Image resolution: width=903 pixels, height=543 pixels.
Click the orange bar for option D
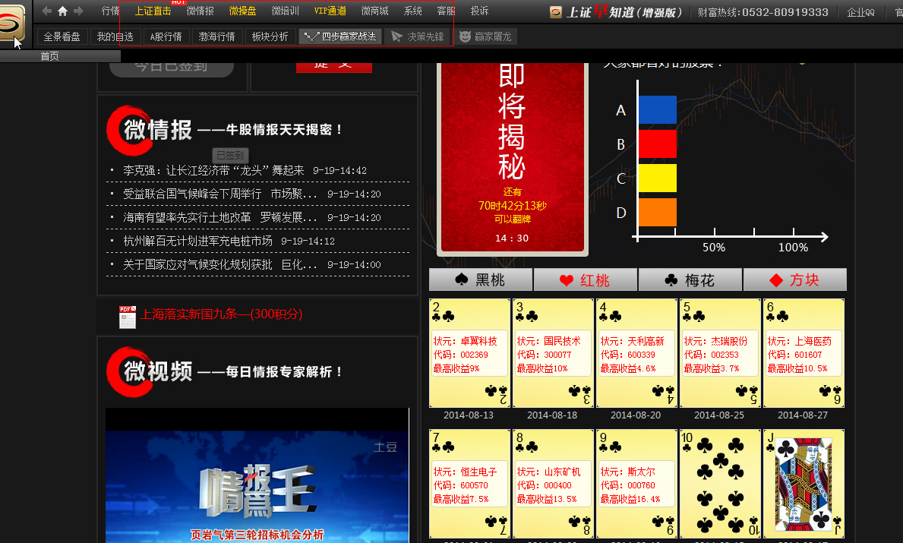[658, 212]
